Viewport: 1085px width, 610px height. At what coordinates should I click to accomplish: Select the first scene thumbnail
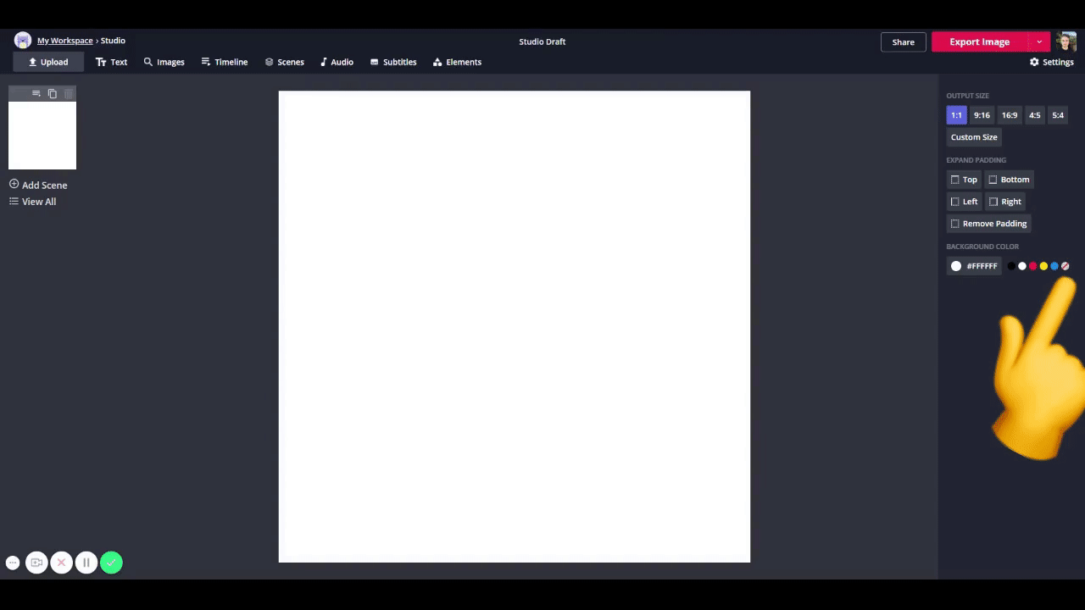[42, 136]
